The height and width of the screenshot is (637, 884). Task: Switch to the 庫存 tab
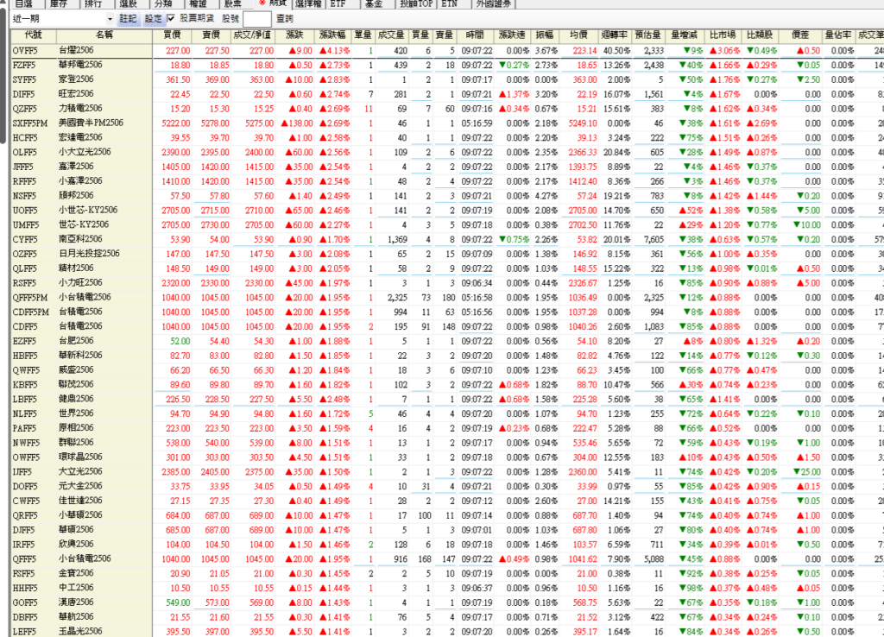(x=59, y=3)
